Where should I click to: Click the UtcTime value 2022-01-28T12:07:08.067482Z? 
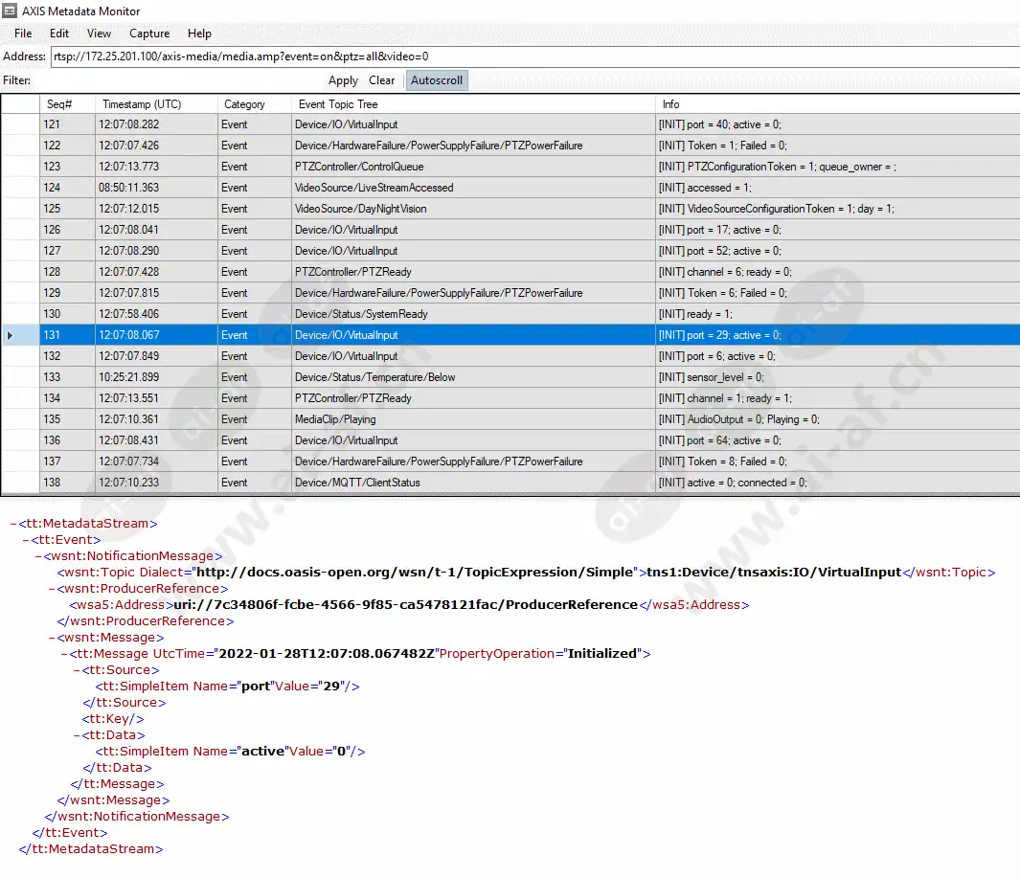(x=327, y=654)
